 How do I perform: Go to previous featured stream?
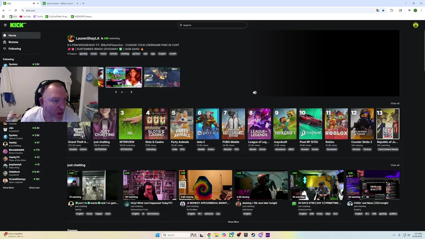click(x=116, y=92)
